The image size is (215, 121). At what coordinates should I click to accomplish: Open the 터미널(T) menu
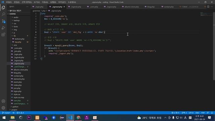[62, 2]
